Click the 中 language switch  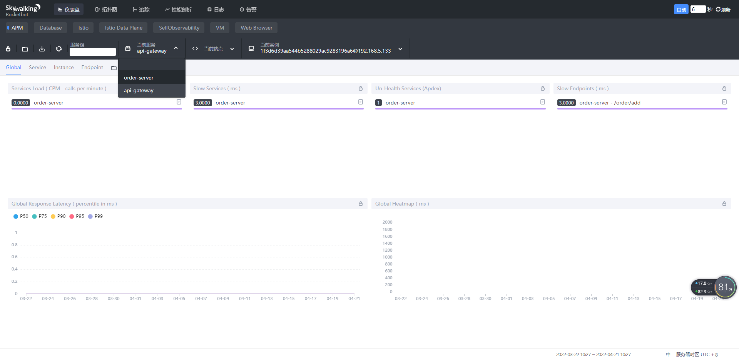pos(668,355)
